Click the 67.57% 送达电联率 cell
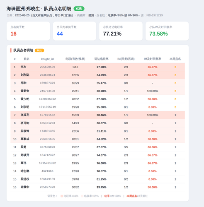The image size is (204, 207). coord(102,147)
